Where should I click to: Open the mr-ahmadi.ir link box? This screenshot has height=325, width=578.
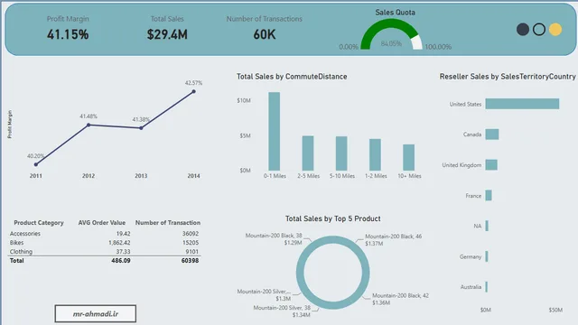96,313
